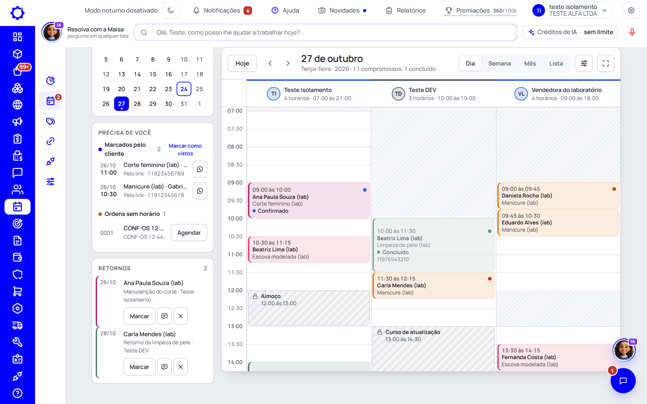Go to today with Hoje button
The height and width of the screenshot is (404, 647).
click(242, 63)
